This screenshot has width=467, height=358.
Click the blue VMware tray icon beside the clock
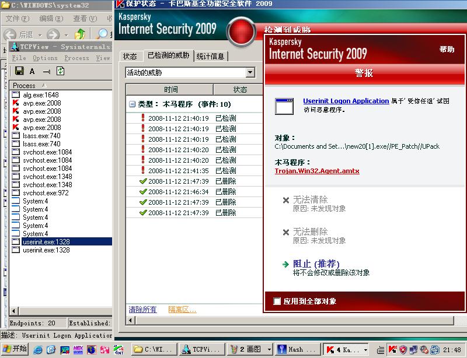coord(435,349)
